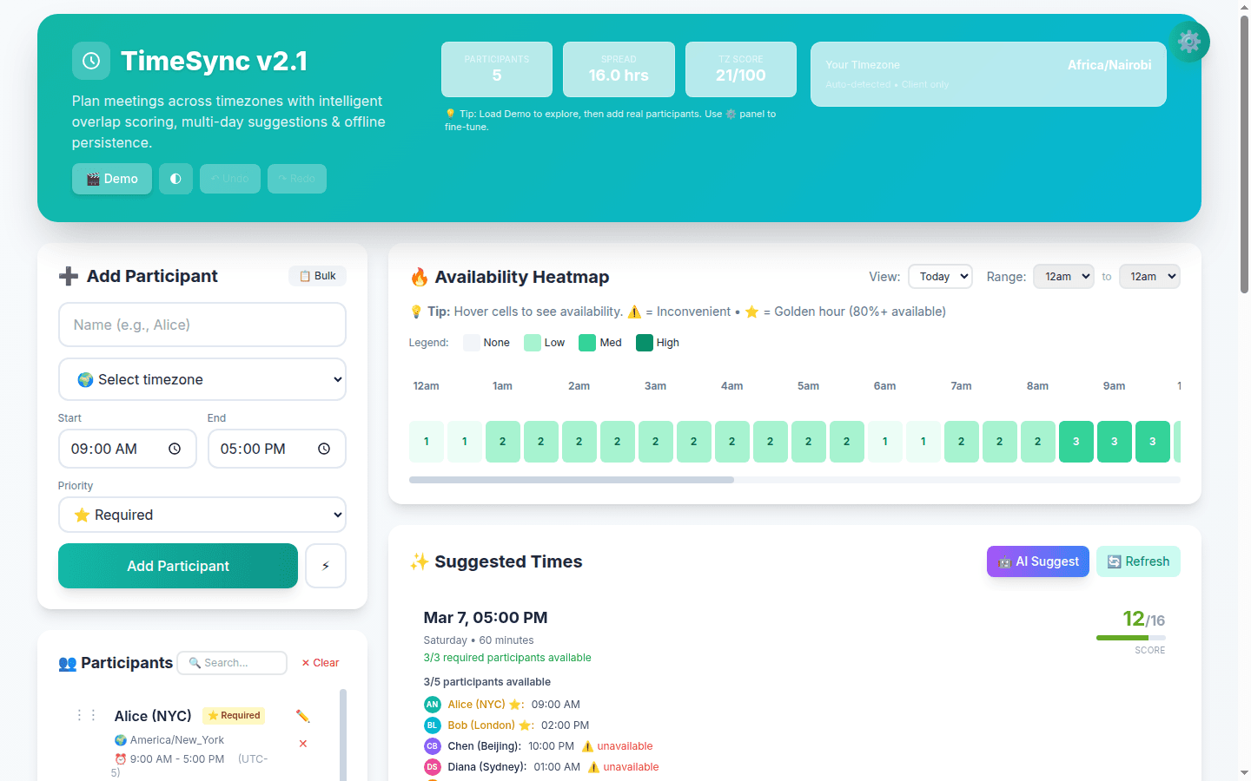
Task: Click the participants list scrollbar
Action: coord(343,735)
